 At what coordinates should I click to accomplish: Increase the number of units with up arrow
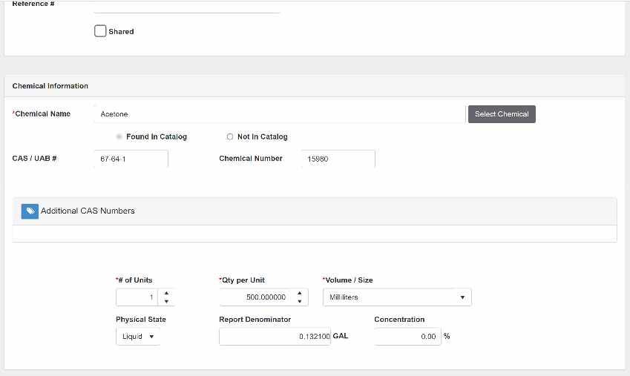click(166, 293)
